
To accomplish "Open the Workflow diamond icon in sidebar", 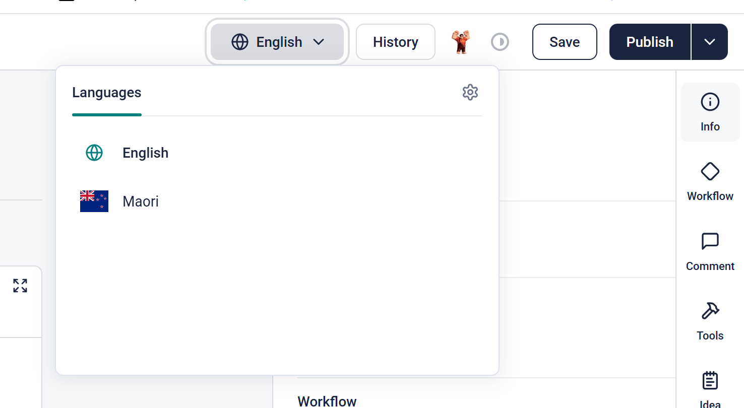I will point(710,181).
